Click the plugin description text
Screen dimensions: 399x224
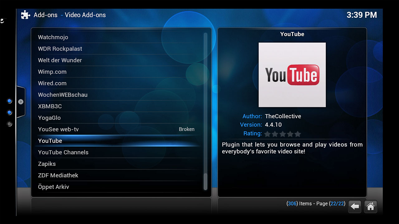coord(292,148)
